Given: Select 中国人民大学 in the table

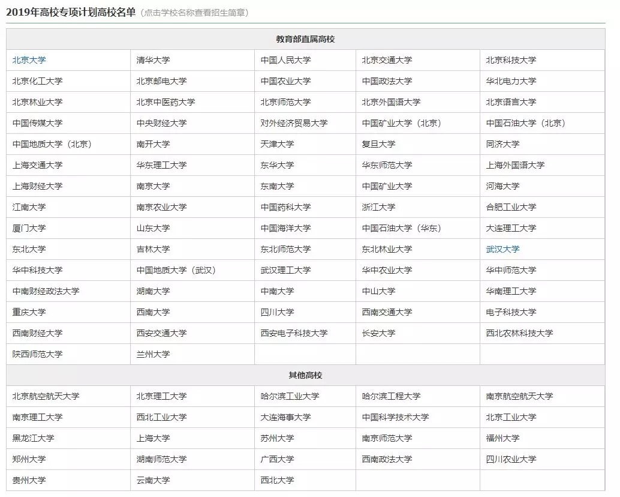Looking at the screenshot, I should 285,60.
